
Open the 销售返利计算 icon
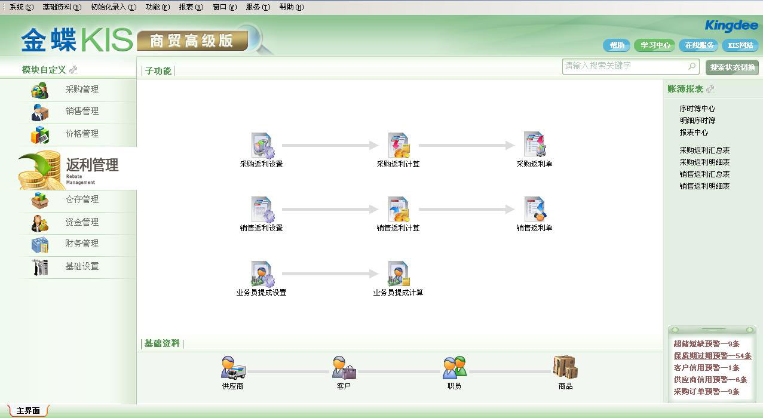(x=398, y=210)
